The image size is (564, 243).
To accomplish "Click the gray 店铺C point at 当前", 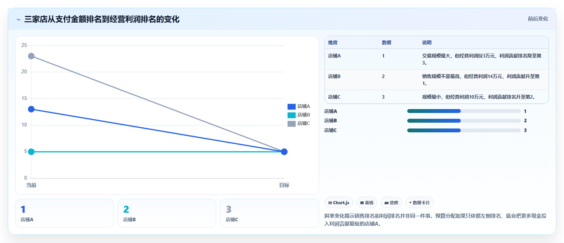I will click(31, 56).
